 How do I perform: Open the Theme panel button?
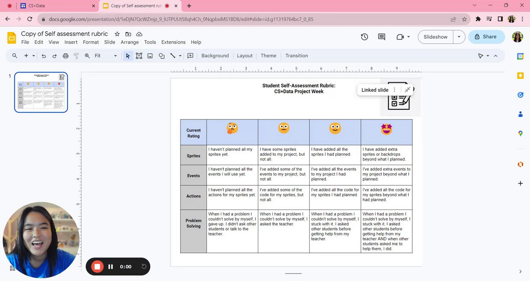click(x=268, y=56)
